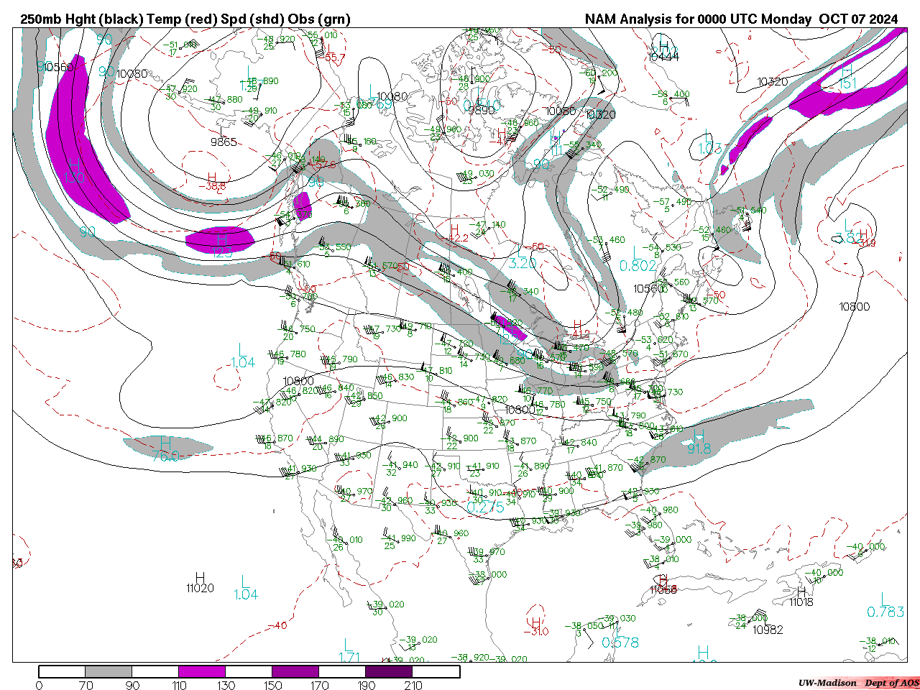
Task: Click the cyan H 170 jet streak marker
Action: [74, 171]
